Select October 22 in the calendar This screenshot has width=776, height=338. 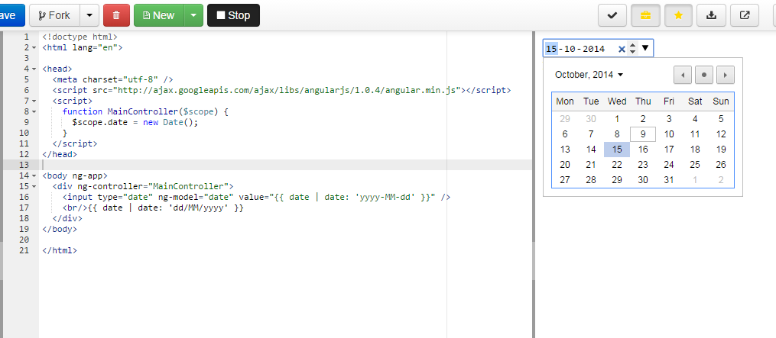tap(617, 165)
